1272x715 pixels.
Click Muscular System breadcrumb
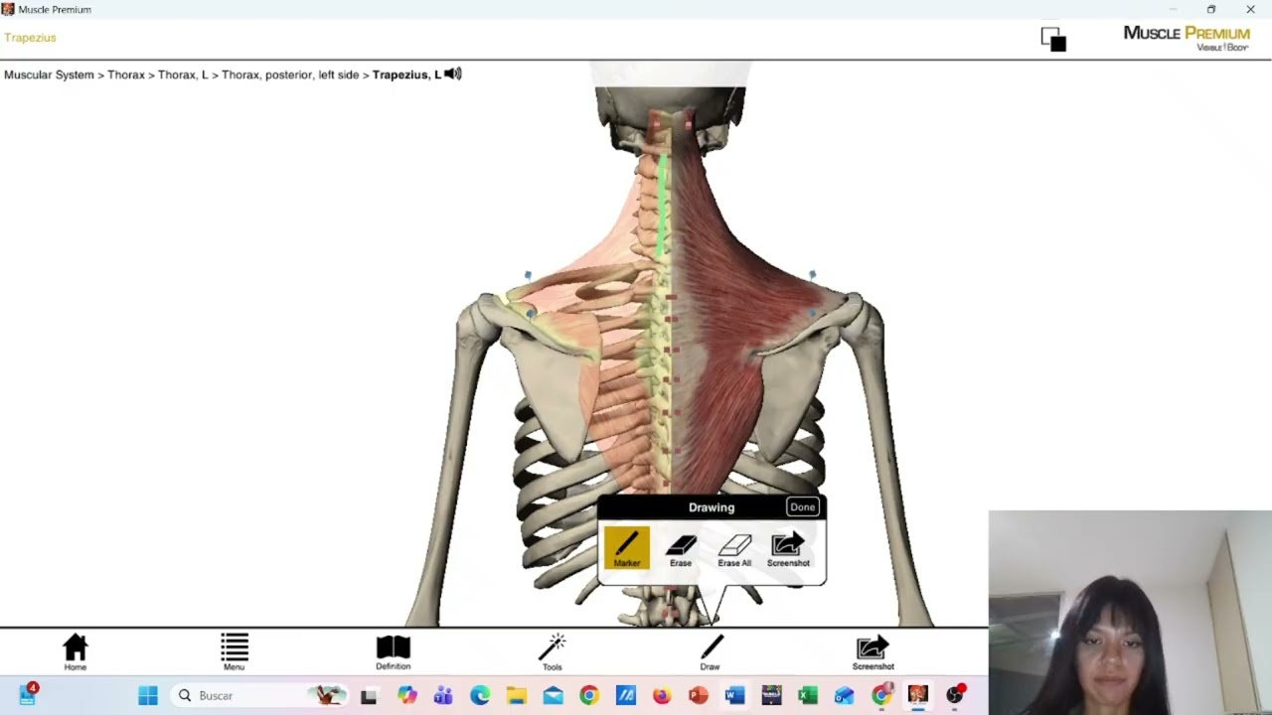pyautogui.click(x=49, y=74)
